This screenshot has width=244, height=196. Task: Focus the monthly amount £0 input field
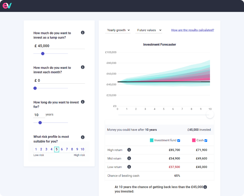(x=61, y=81)
